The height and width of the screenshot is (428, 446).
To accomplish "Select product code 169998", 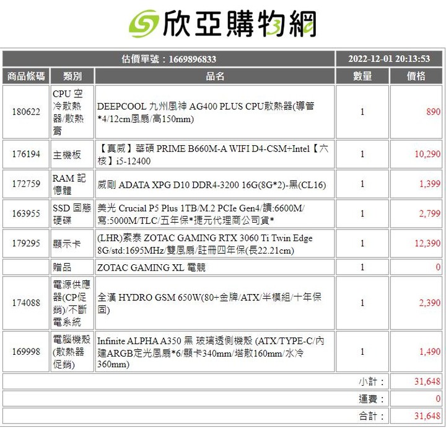I will (26, 352).
